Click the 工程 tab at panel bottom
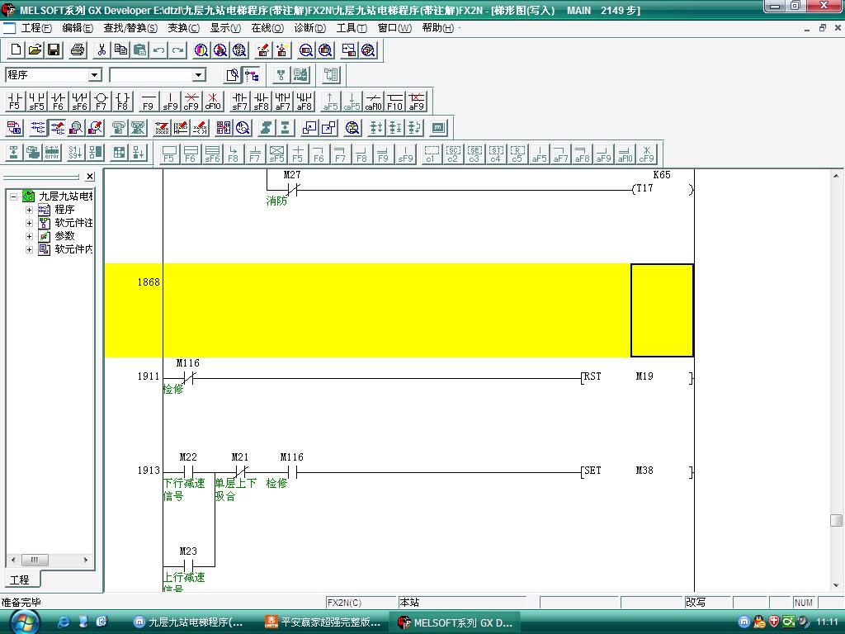Screen dimensions: 845x634 tap(19, 580)
